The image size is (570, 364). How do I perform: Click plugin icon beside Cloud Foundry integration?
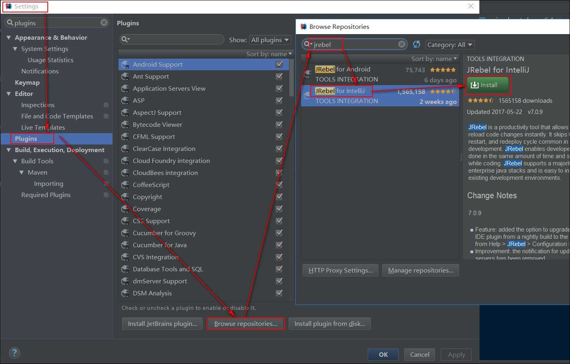point(125,161)
